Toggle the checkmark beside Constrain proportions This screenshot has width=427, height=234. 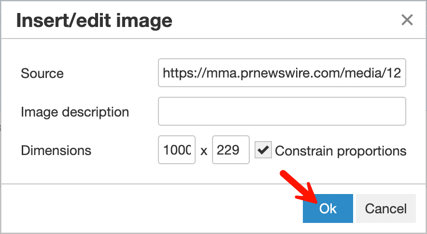coord(263,150)
